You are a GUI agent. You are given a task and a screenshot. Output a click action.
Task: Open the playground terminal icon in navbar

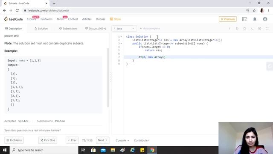pos(244,19)
